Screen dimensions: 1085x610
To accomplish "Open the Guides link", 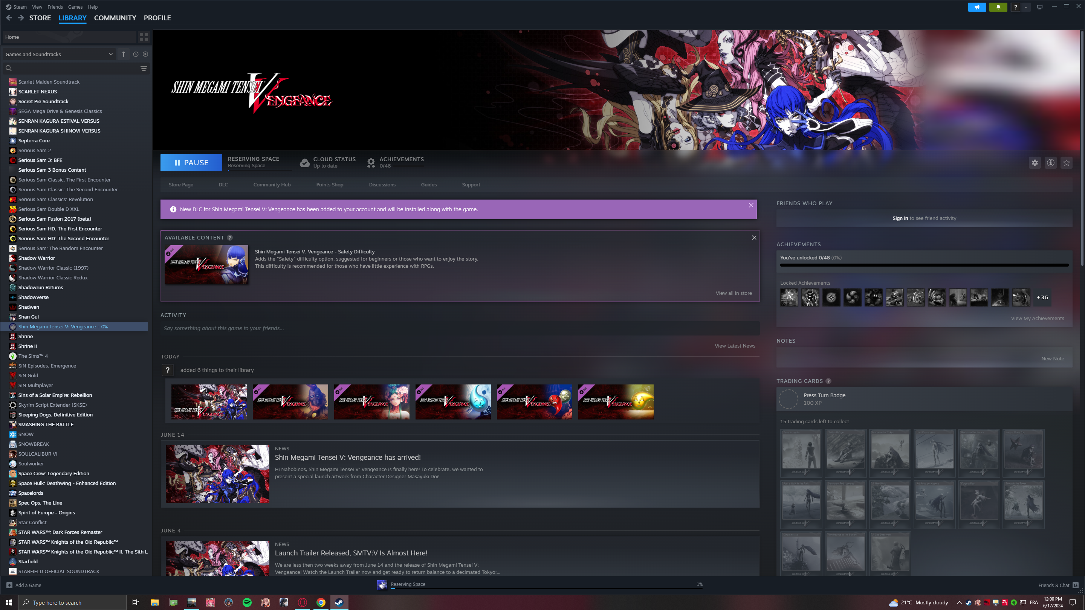I will click(429, 185).
